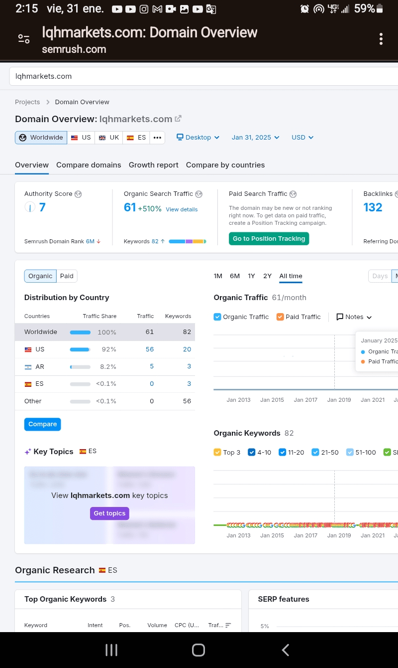Click Go to Position Tracking button
Viewport: 398px width, 668px height.
tap(269, 239)
